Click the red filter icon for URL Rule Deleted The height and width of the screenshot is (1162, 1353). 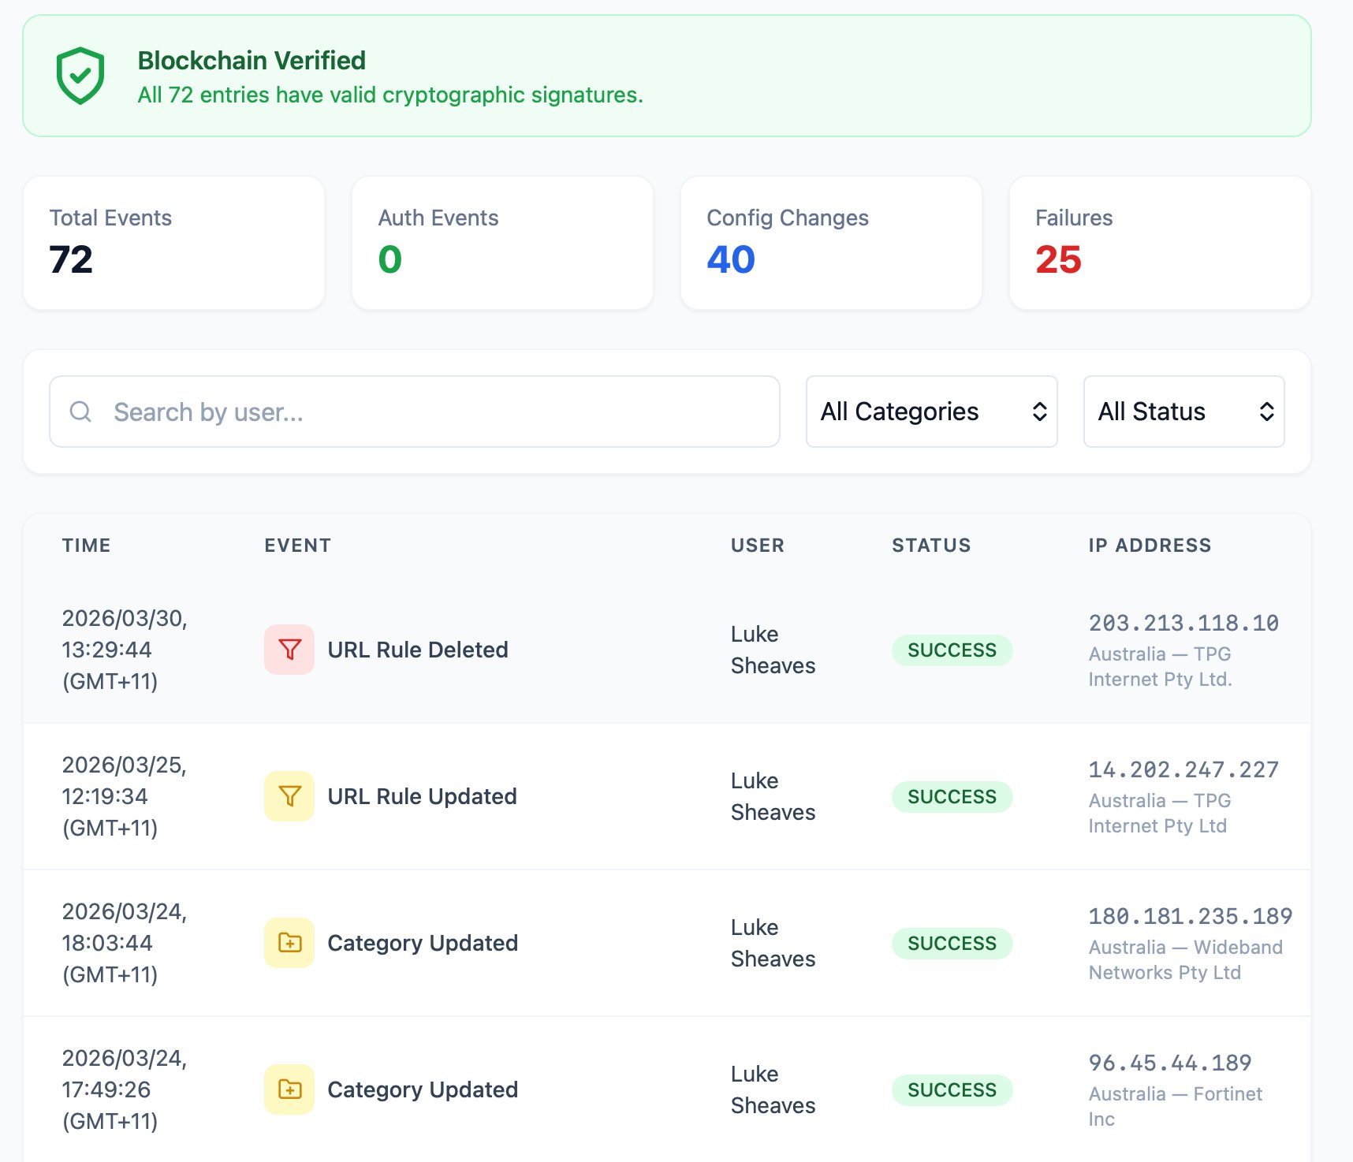coord(289,650)
